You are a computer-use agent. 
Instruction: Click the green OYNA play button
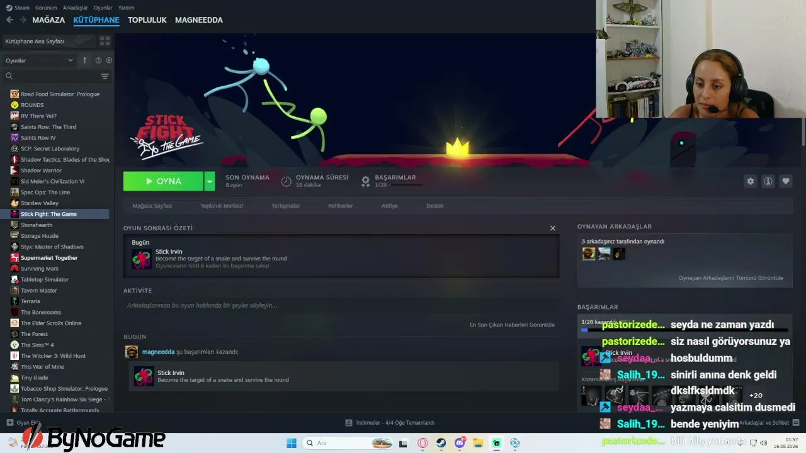[x=164, y=181]
